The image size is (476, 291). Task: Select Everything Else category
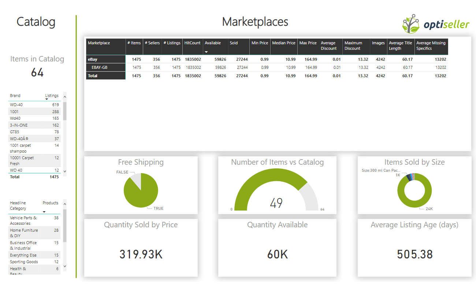pyautogui.click(x=34, y=255)
